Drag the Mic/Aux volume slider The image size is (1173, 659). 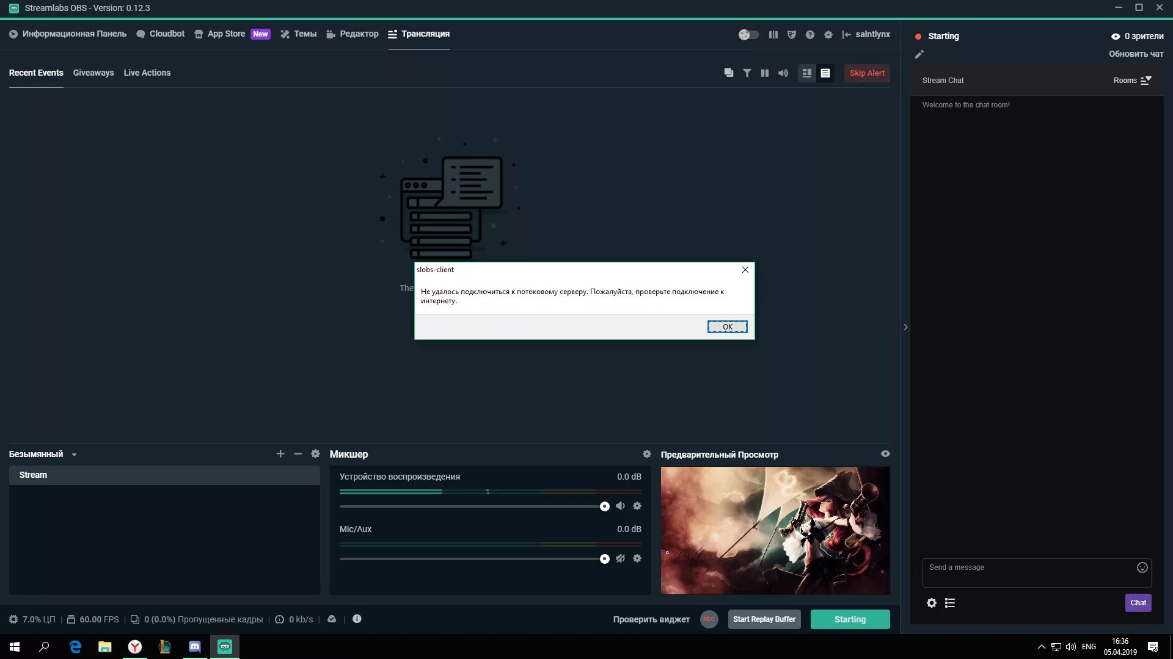tap(605, 558)
